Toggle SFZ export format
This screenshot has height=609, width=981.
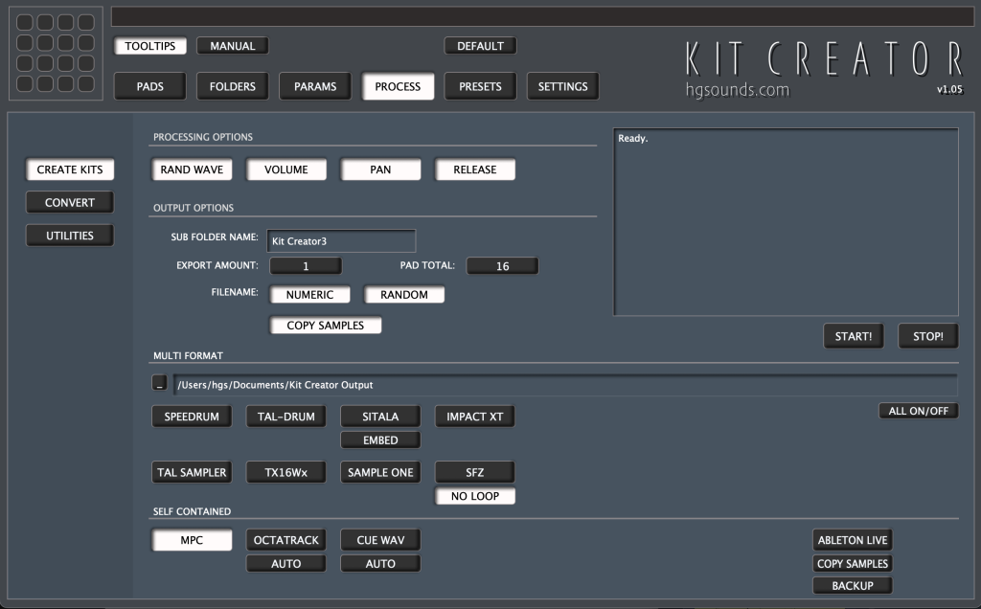click(475, 472)
